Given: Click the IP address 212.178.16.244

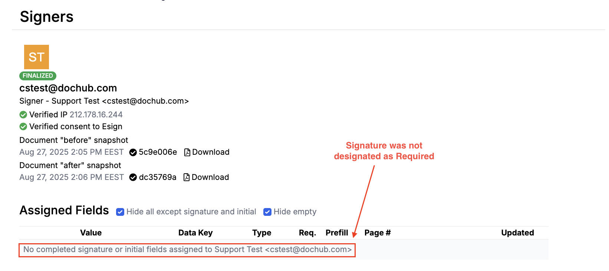Looking at the screenshot, I should pyautogui.click(x=96, y=115).
